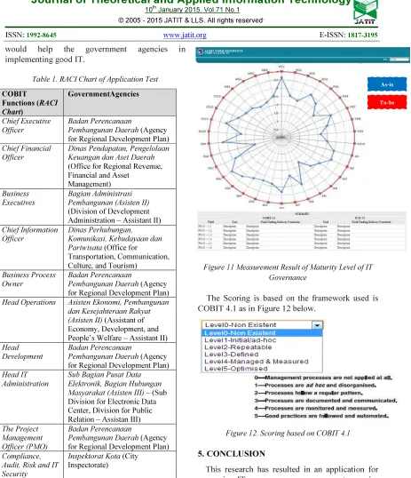Click the radar chart of maturity levels
The image size is (411, 478).
(281, 137)
